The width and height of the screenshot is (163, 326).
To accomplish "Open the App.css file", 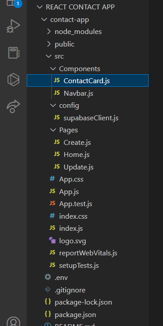I will coord(71,179).
